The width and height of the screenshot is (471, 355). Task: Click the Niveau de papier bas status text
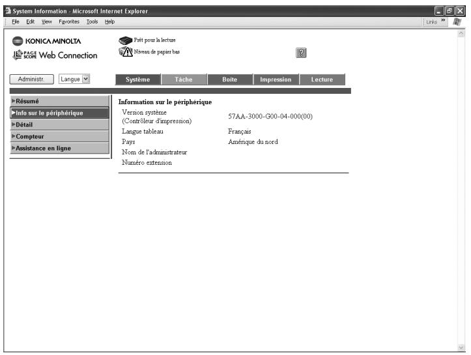click(x=157, y=51)
